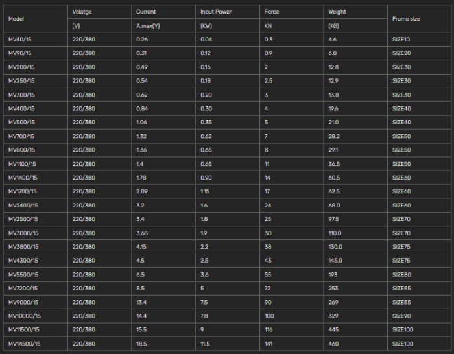
Task: Select the MV14500/15 model cell
Action: pos(24,344)
